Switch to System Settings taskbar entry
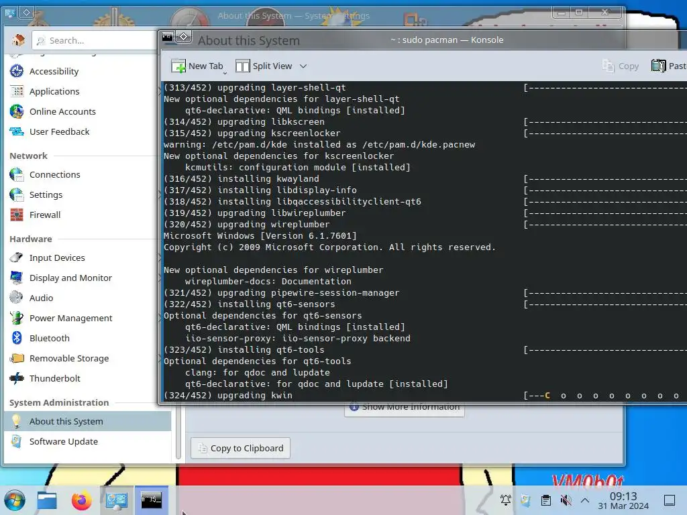The image size is (687, 515). click(117, 500)
